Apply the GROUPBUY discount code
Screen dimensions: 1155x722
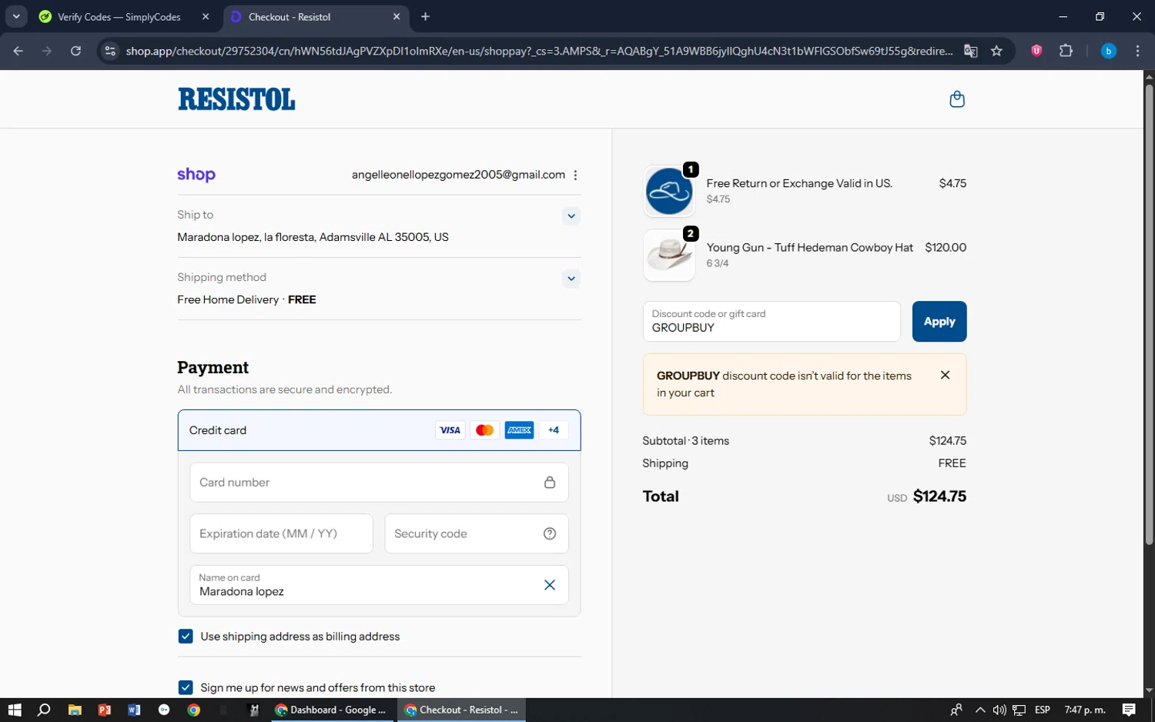tap(939, 322)
